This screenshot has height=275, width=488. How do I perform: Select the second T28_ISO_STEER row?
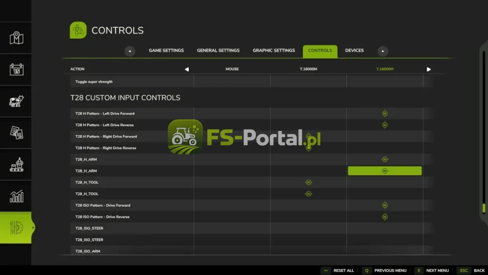tap(252, 240)
